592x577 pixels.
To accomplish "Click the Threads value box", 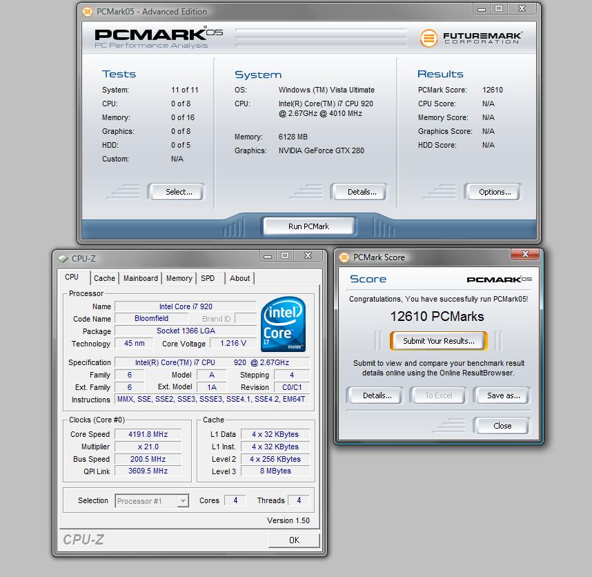I will (299, 500).
